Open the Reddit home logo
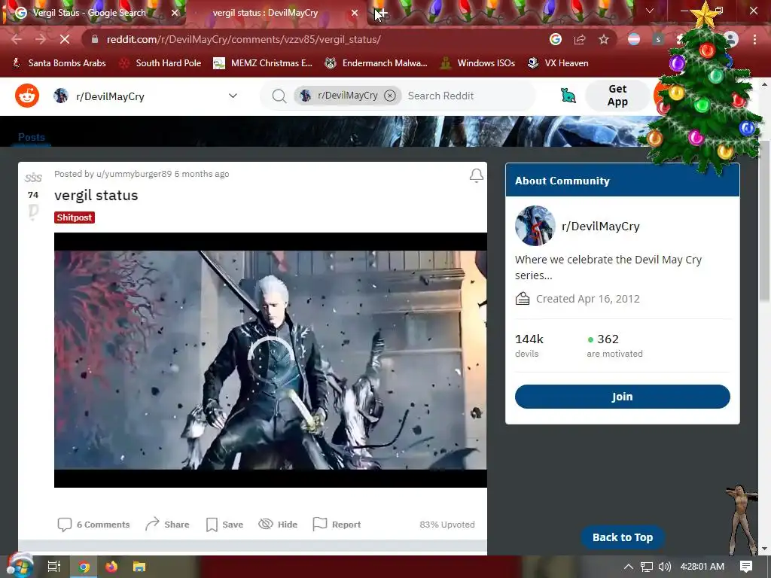 27,96
